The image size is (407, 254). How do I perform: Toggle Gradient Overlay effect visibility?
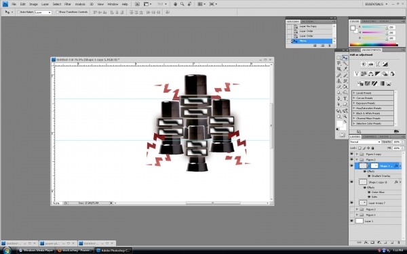[x=369, y=176]
